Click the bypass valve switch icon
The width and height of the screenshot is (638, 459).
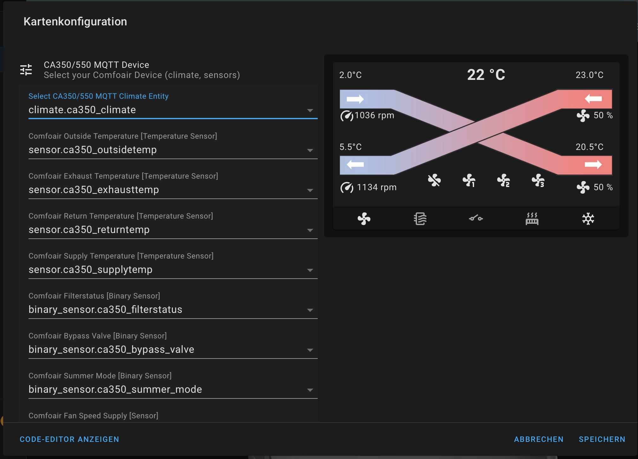click(476, 219)
